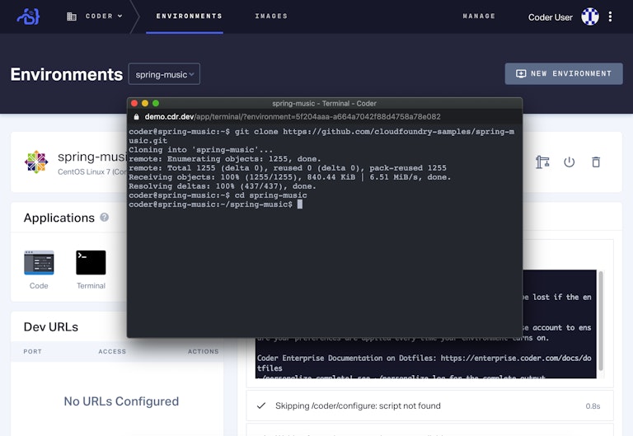Click the NEW ENVIRONMENT button

point(564,73)
